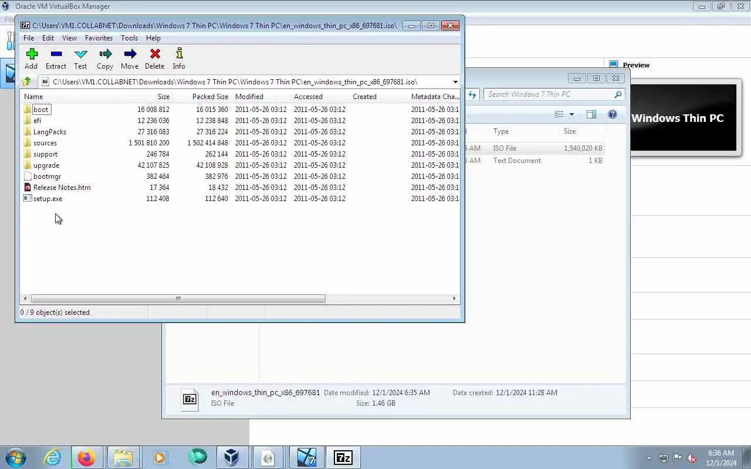Select the efi folder icon
Image resolution: width=751 pixels, height=469 pixels.
coord(27,121)
